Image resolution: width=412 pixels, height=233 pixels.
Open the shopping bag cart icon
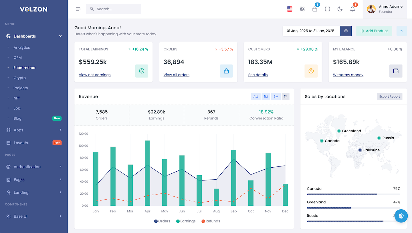point(315,9)
